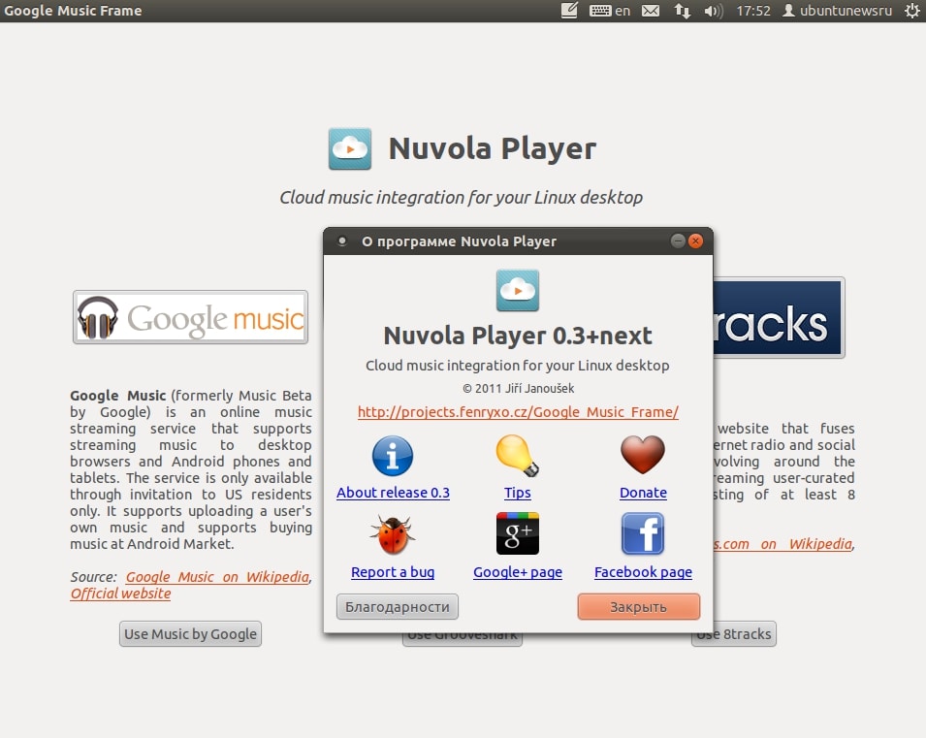
Task: Open the ubuntunewsru user menu
Action: [838, 11]
